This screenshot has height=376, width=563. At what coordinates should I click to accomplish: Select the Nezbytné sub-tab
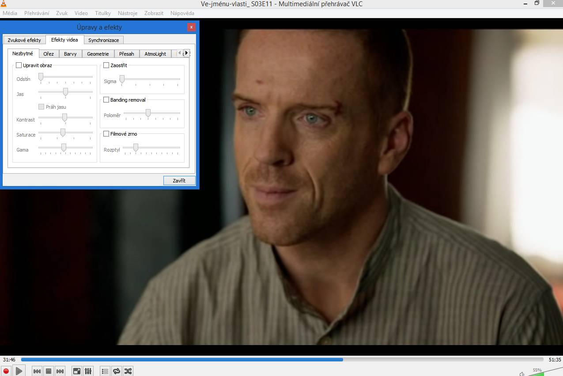tap(23, 53)
